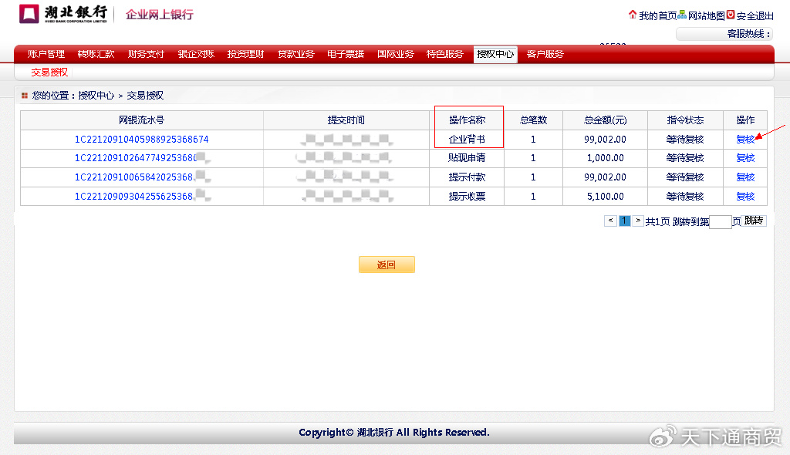The height and width of the screenshot is (455, 790).
Task: Open the 电子票据 menu
Action: click(x=346, y=54)
